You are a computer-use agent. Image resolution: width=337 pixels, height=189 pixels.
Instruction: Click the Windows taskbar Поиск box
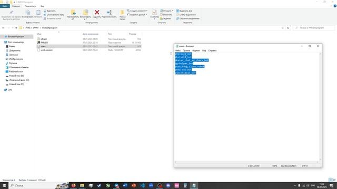32,185
